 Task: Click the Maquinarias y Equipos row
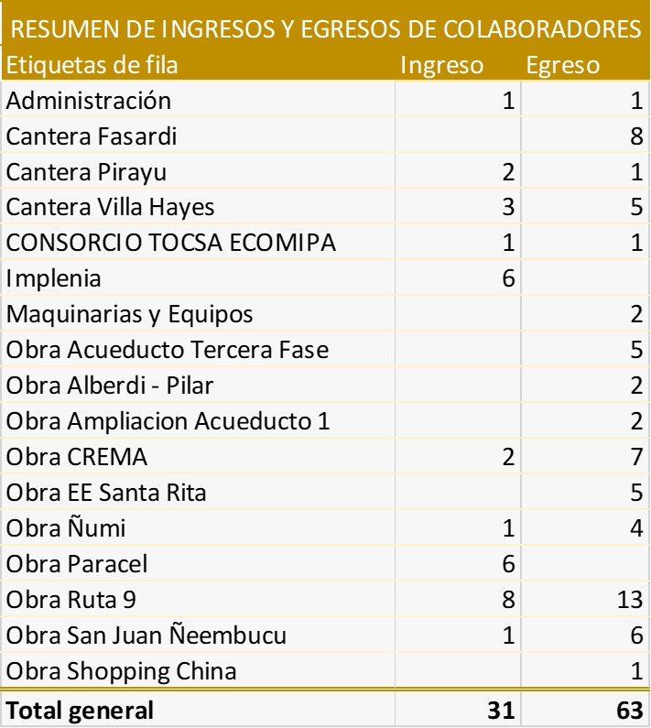pyautogui.click(x=325, y=314)
